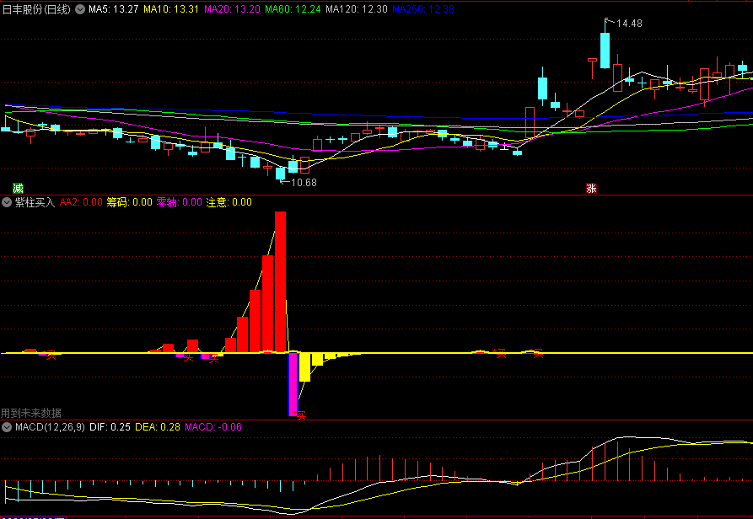Click the 紫柱买入 indicator name
The height and width of the screenshot is (519, 753).
click(x=35, y=202)
